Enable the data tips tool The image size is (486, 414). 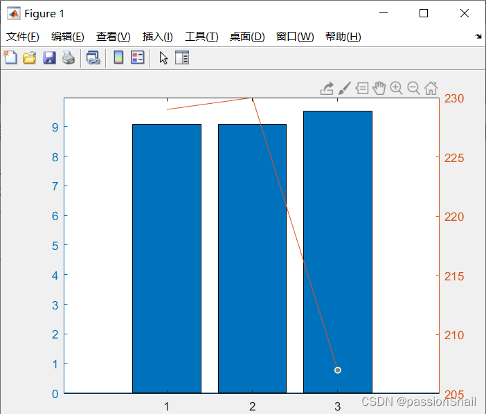(361, 89)
